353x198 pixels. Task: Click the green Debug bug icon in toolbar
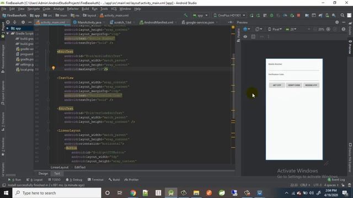pyautogui.click(x=271, y=15)
